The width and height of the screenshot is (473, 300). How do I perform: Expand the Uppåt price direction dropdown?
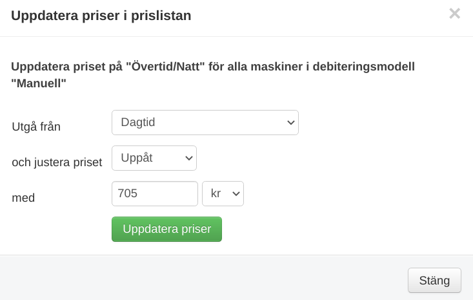pos(154,158)
